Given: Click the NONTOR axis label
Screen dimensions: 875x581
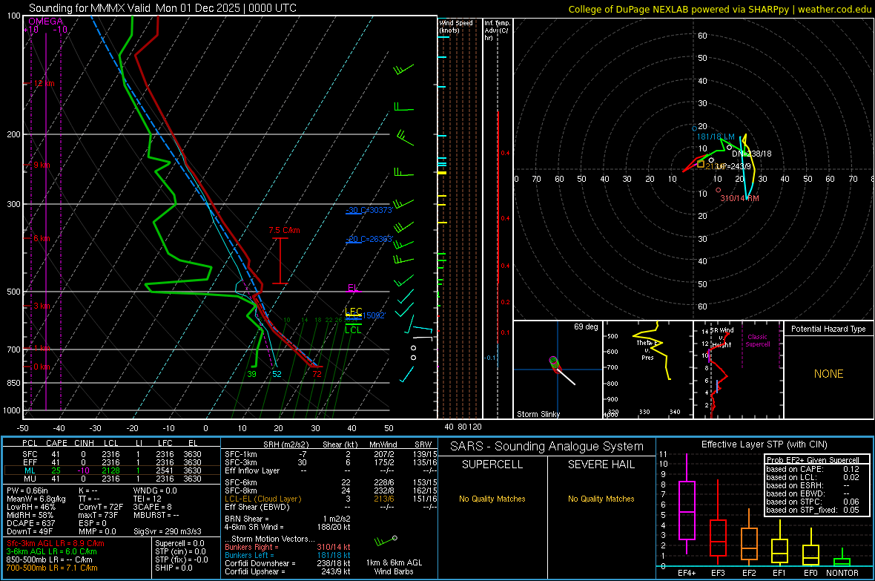Looking at the screenshot, I should point(842,573).
